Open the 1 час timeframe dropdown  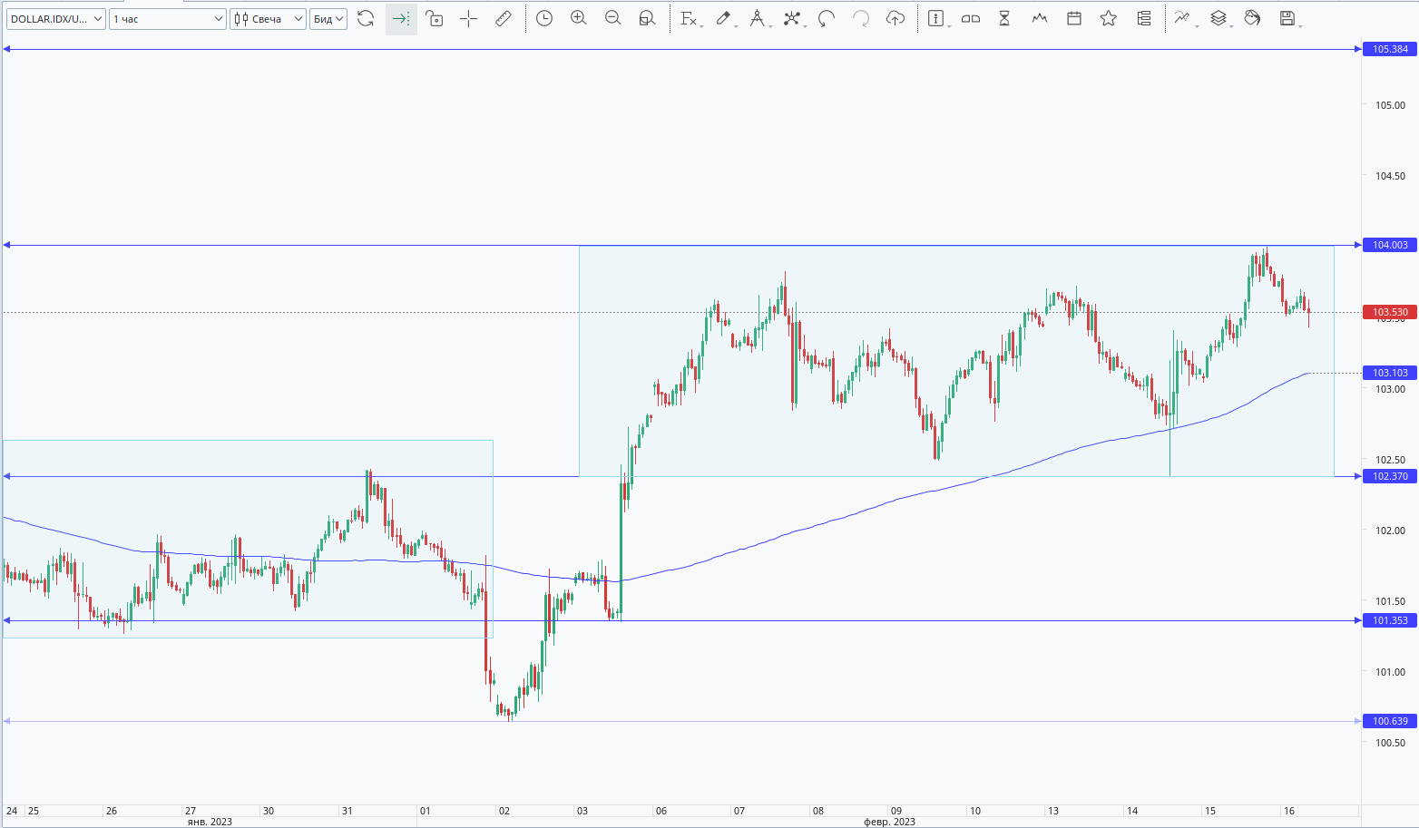pos(168,19)
